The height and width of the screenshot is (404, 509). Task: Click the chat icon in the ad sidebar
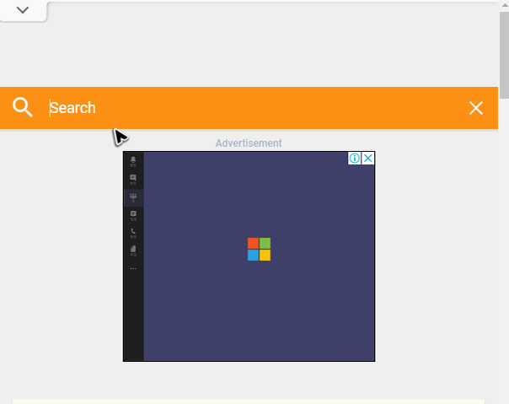coord(133,179)
